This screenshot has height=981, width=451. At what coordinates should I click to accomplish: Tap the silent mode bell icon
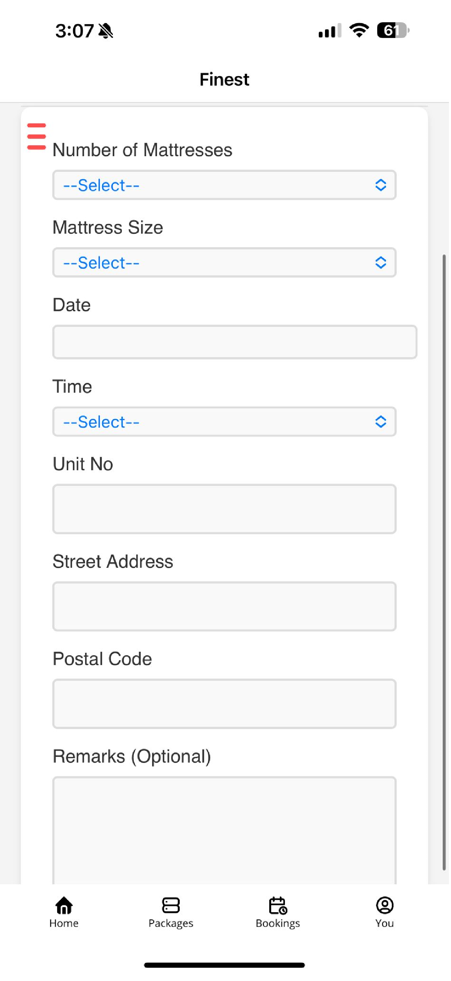106,31
